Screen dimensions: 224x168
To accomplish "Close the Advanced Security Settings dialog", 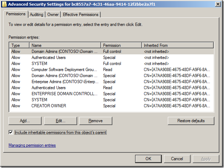I will (x=217, y=4).
